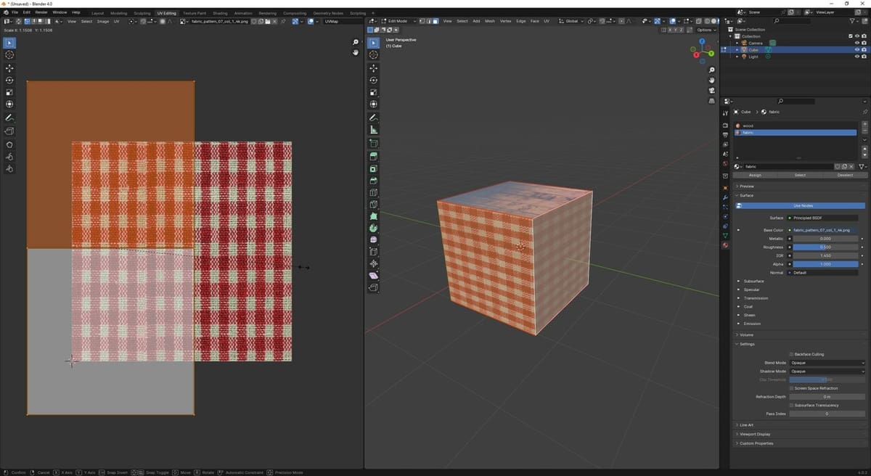
Task: Adjust the Alpha slider
Action: 825,264
